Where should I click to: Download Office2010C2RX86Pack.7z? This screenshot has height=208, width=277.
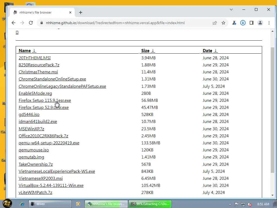tap(44, 136)
